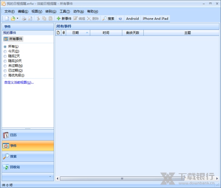This screenshot has width=221, height=188.
Task: Open the 日历 calendar panel
Action: tap(28, 135)
